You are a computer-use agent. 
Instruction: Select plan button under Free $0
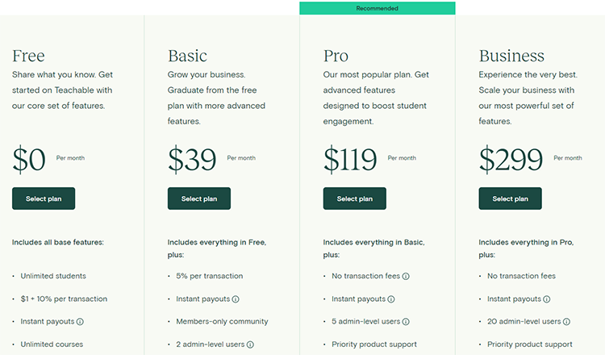[44, 198]
